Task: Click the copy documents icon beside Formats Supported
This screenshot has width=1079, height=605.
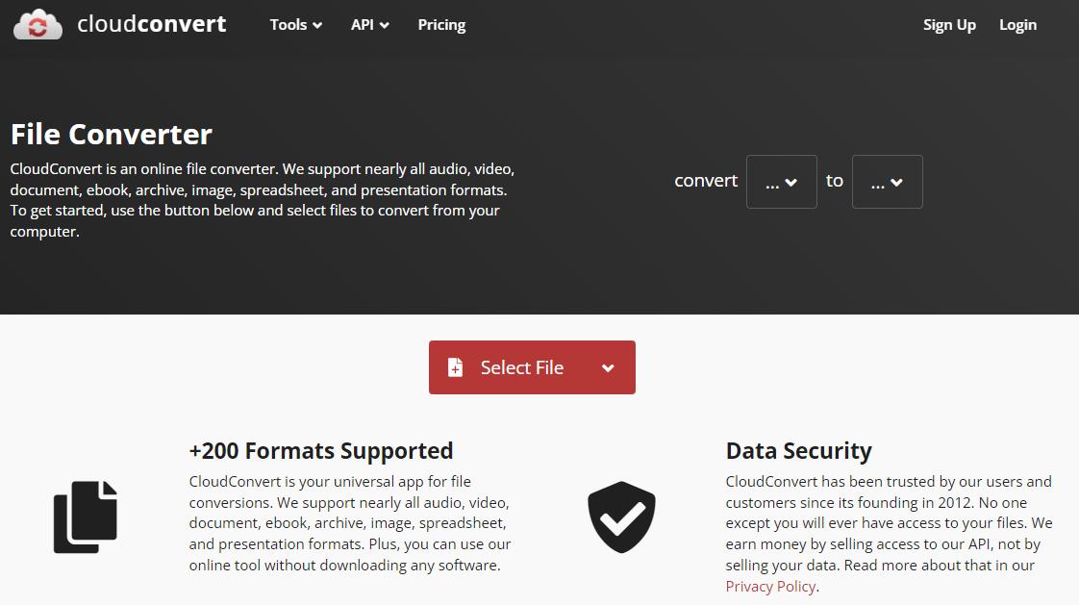Action: pyautogui.click(x=86, y=517)
